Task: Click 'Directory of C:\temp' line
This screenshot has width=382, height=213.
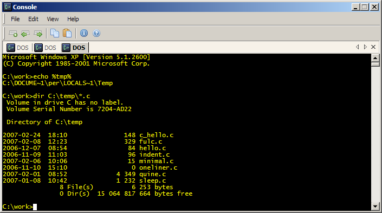Action: tap(44, 122)
